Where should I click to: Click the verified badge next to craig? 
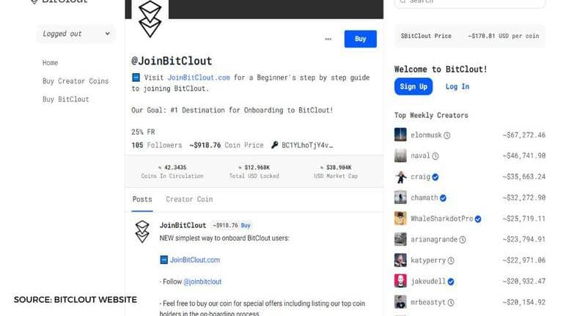point(435,177)
